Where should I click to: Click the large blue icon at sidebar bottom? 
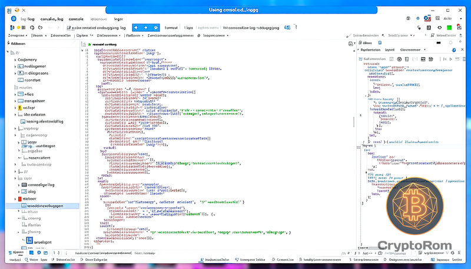click(x=29, y=240)
